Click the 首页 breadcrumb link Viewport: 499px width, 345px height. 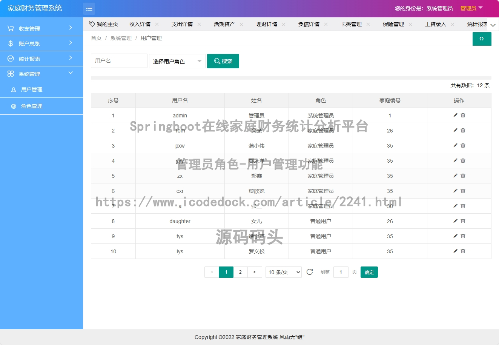96,38
